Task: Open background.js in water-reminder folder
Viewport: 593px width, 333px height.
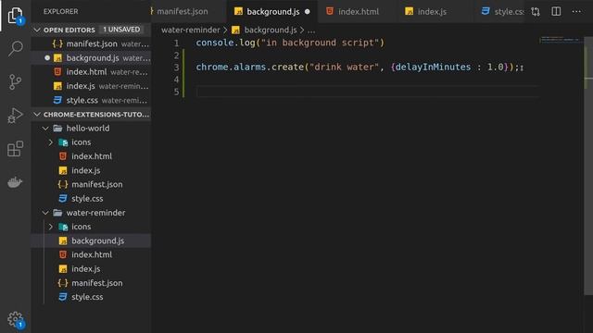Action: [x=91, y=240]
